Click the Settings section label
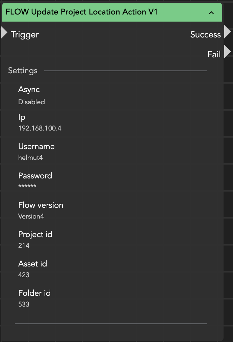This screenshot has width=233, height=342. (23, 71)
